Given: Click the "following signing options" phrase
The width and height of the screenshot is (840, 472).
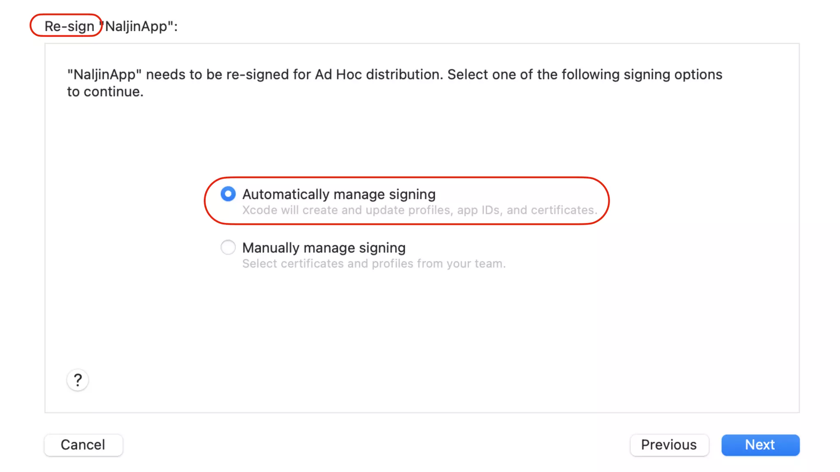Looking at the screenshot, I should [642, 75].
